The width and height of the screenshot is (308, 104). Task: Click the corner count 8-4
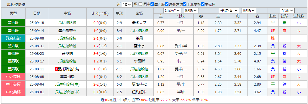click(x=119, y=31)
